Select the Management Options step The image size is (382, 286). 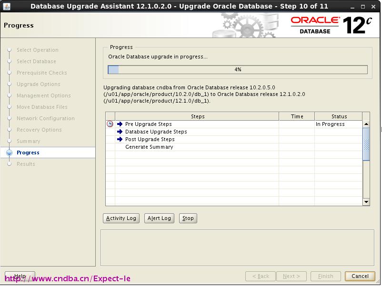(x=44, y=96)
